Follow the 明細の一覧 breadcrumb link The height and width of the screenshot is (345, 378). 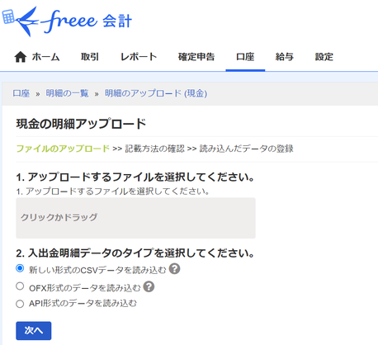[x=67, y=93]
